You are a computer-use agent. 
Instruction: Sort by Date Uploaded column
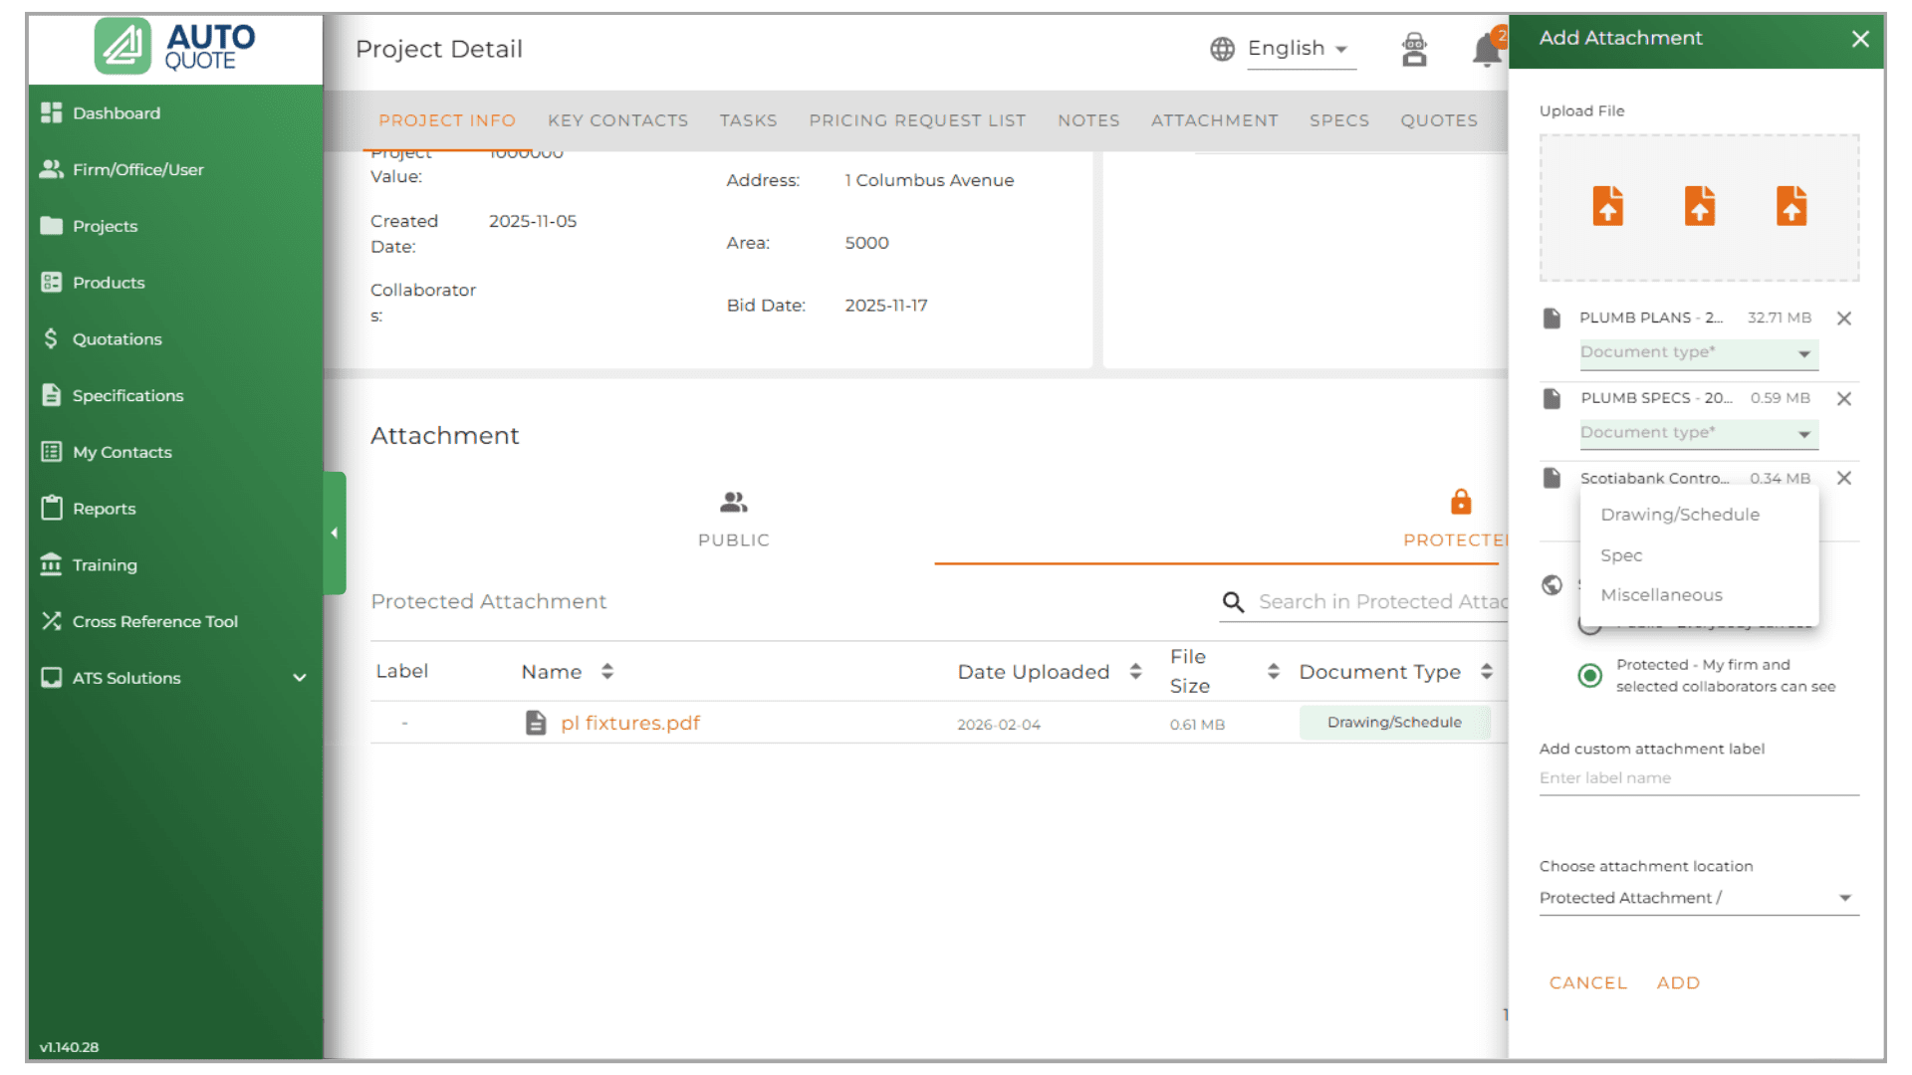[x=1135, y=672]
